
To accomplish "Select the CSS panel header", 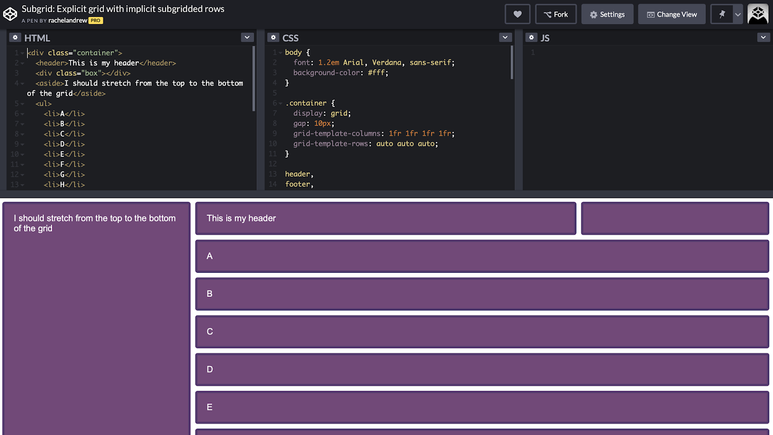I will tap(292, 37).
